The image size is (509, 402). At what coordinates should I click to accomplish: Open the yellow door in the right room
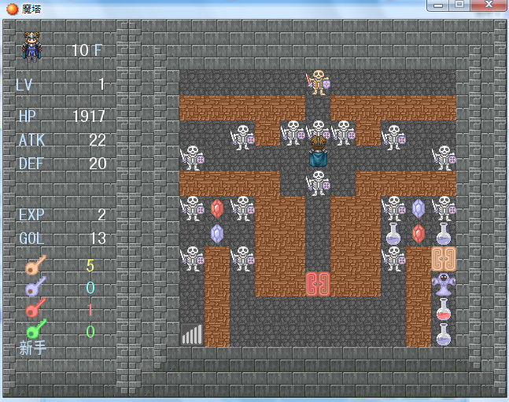(x=444, y=259)
